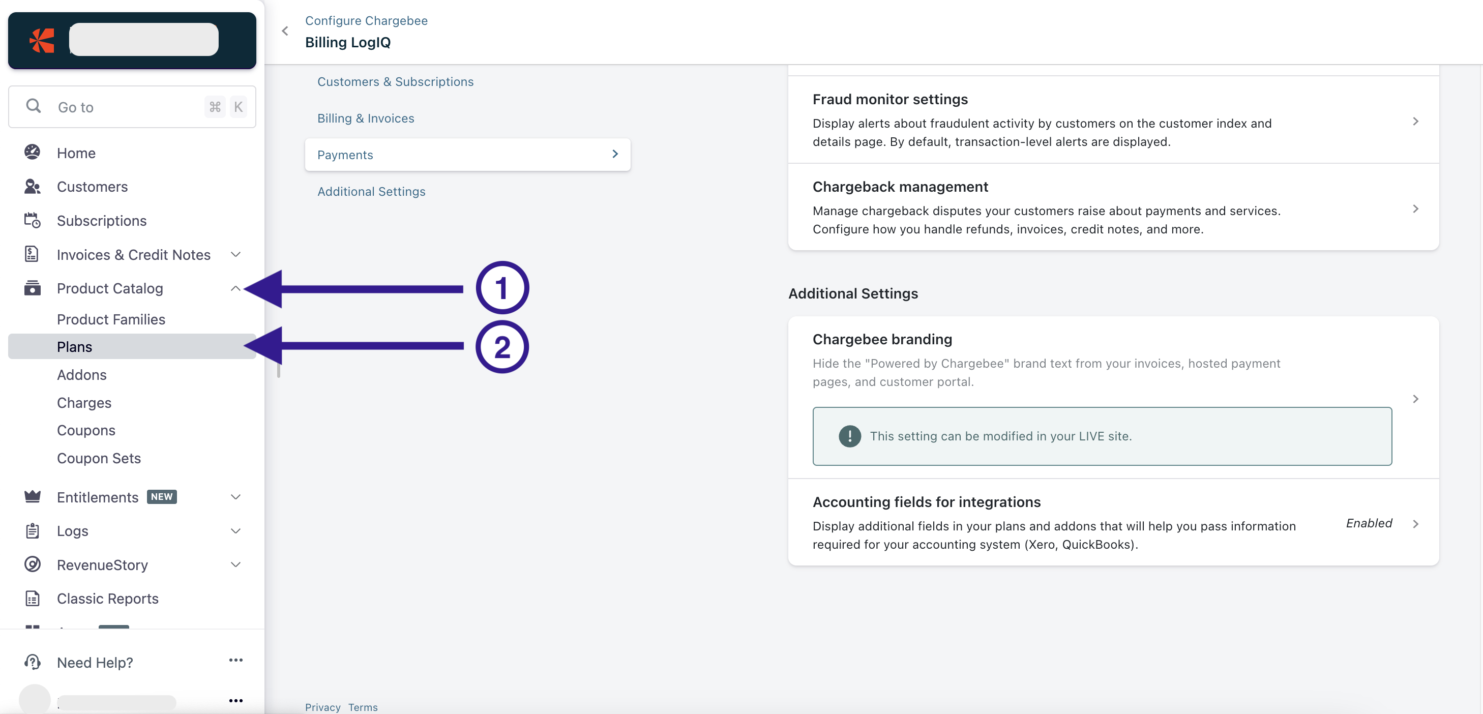
Task: Select Product Families submenu item
Action: 110,319
